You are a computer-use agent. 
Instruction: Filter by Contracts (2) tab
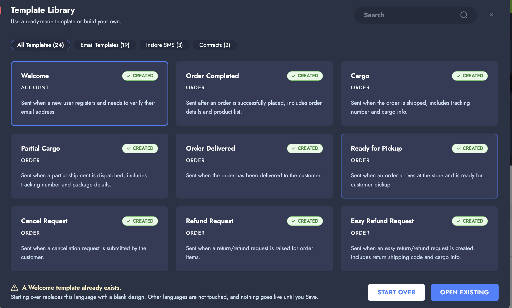[x=215, y=45]
